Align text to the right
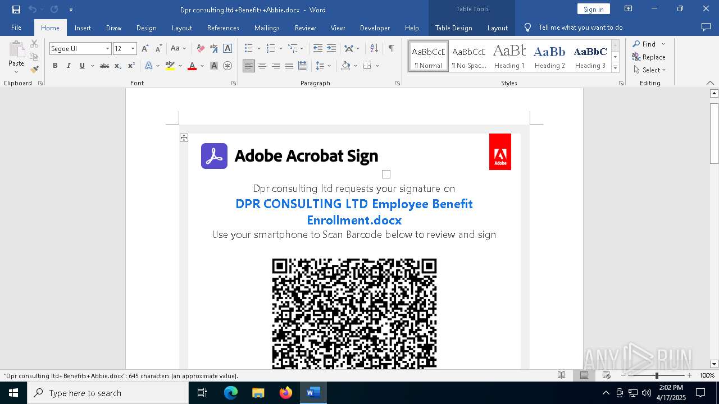 [x=275, y=66]
